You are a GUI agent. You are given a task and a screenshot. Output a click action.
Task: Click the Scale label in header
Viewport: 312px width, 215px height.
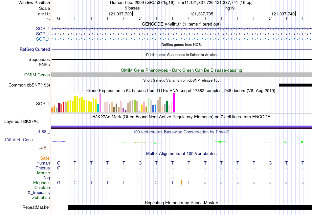(x=44, y=8)
